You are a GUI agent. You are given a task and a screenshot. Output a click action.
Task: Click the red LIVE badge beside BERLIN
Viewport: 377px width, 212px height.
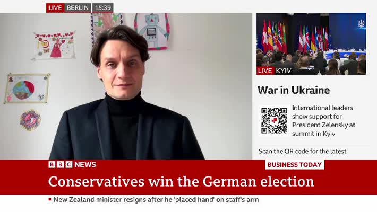click(55, 7)
